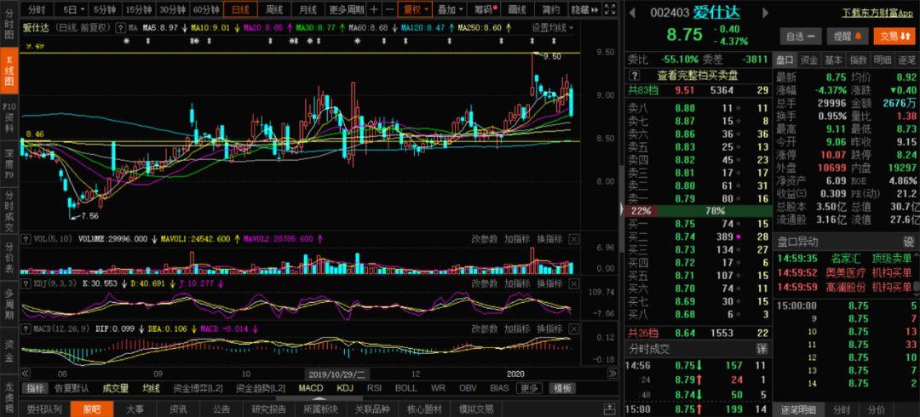Enable BIAS indicator

pos(499,388)
